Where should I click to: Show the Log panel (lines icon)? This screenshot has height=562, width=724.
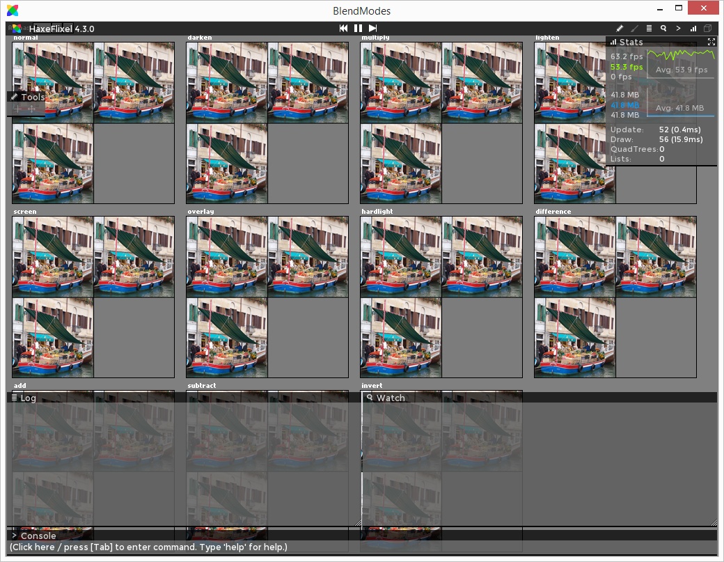click(649, 29)
